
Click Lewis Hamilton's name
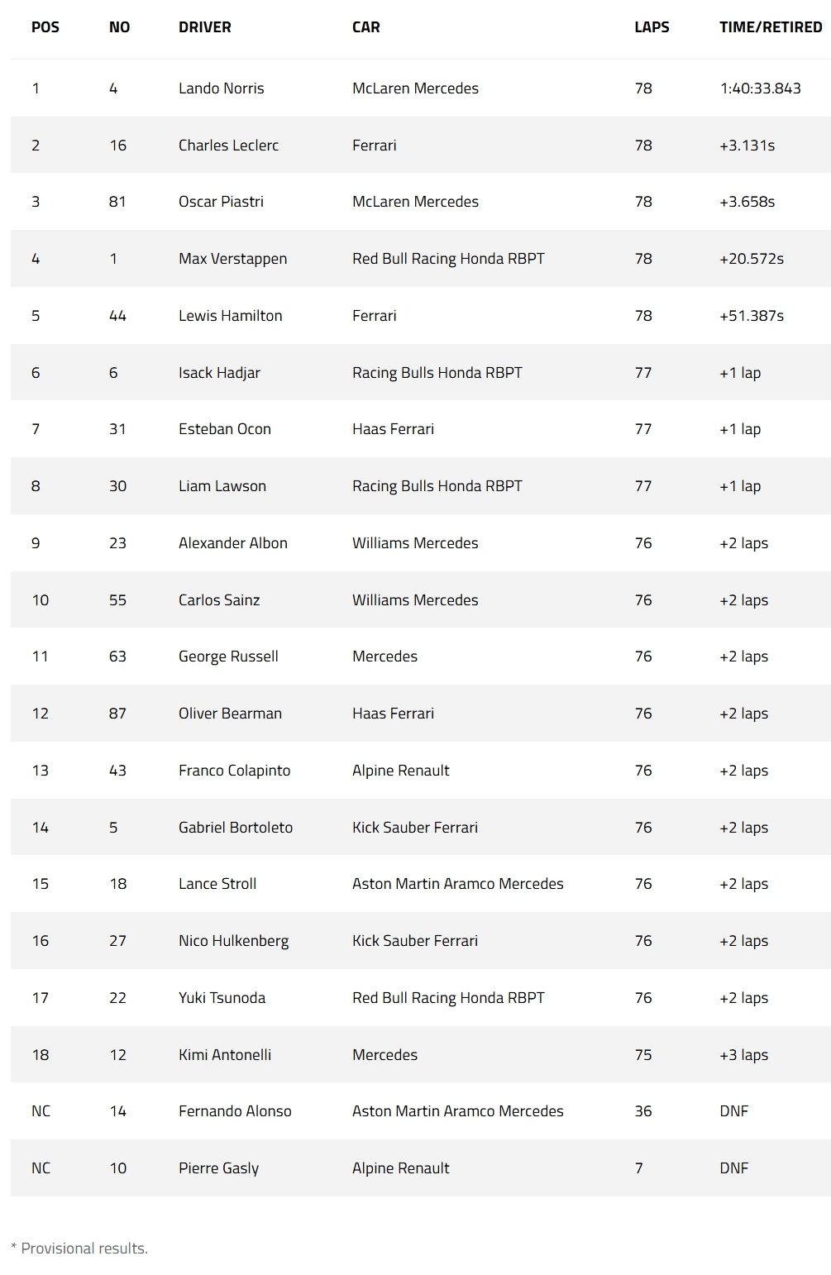pyautogui.click(x=230, y=316)
